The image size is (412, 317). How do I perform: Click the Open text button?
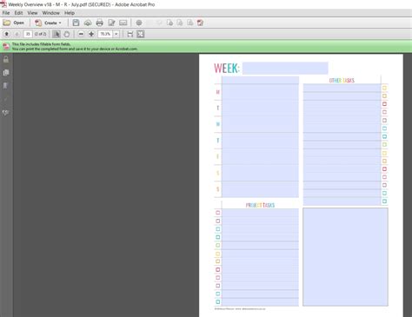(18, 23)
